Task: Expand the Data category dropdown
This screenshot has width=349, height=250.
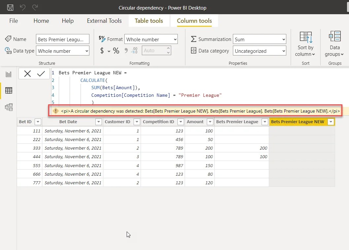Action: [259, 51]
